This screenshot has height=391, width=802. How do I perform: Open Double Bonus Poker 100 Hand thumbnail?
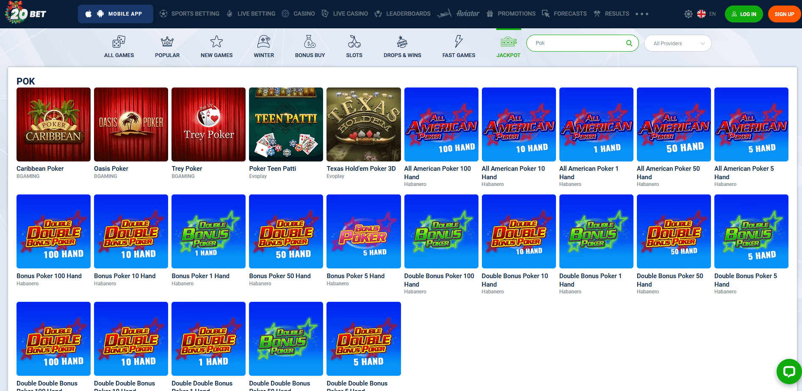coord(441,231)
